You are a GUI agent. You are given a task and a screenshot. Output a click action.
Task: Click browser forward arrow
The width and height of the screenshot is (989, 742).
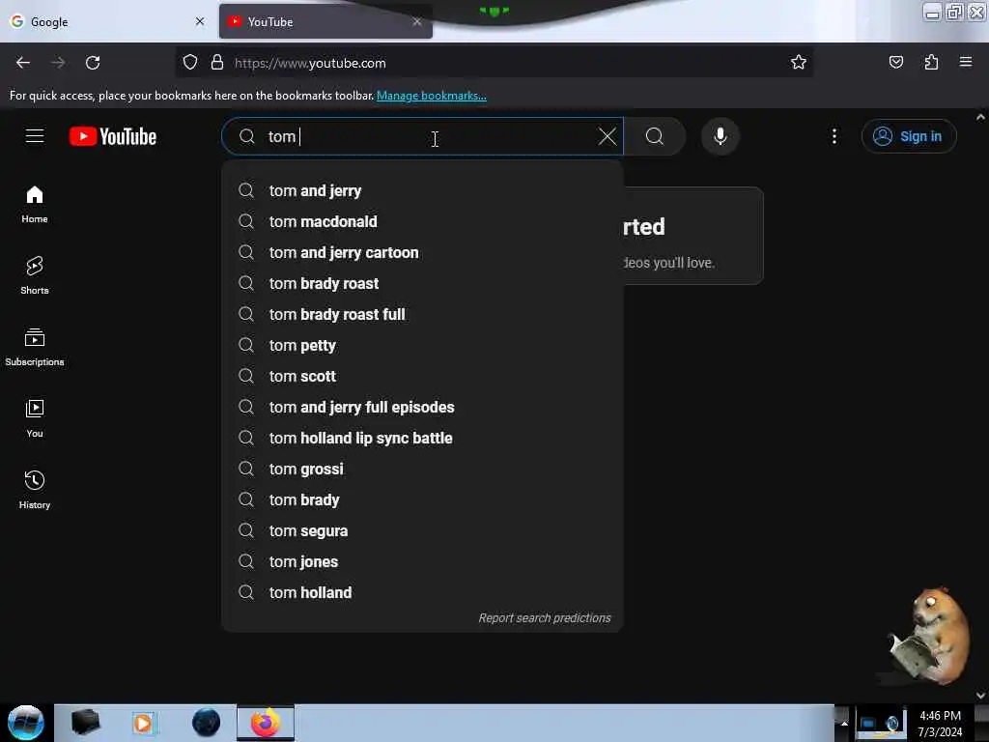58,63
